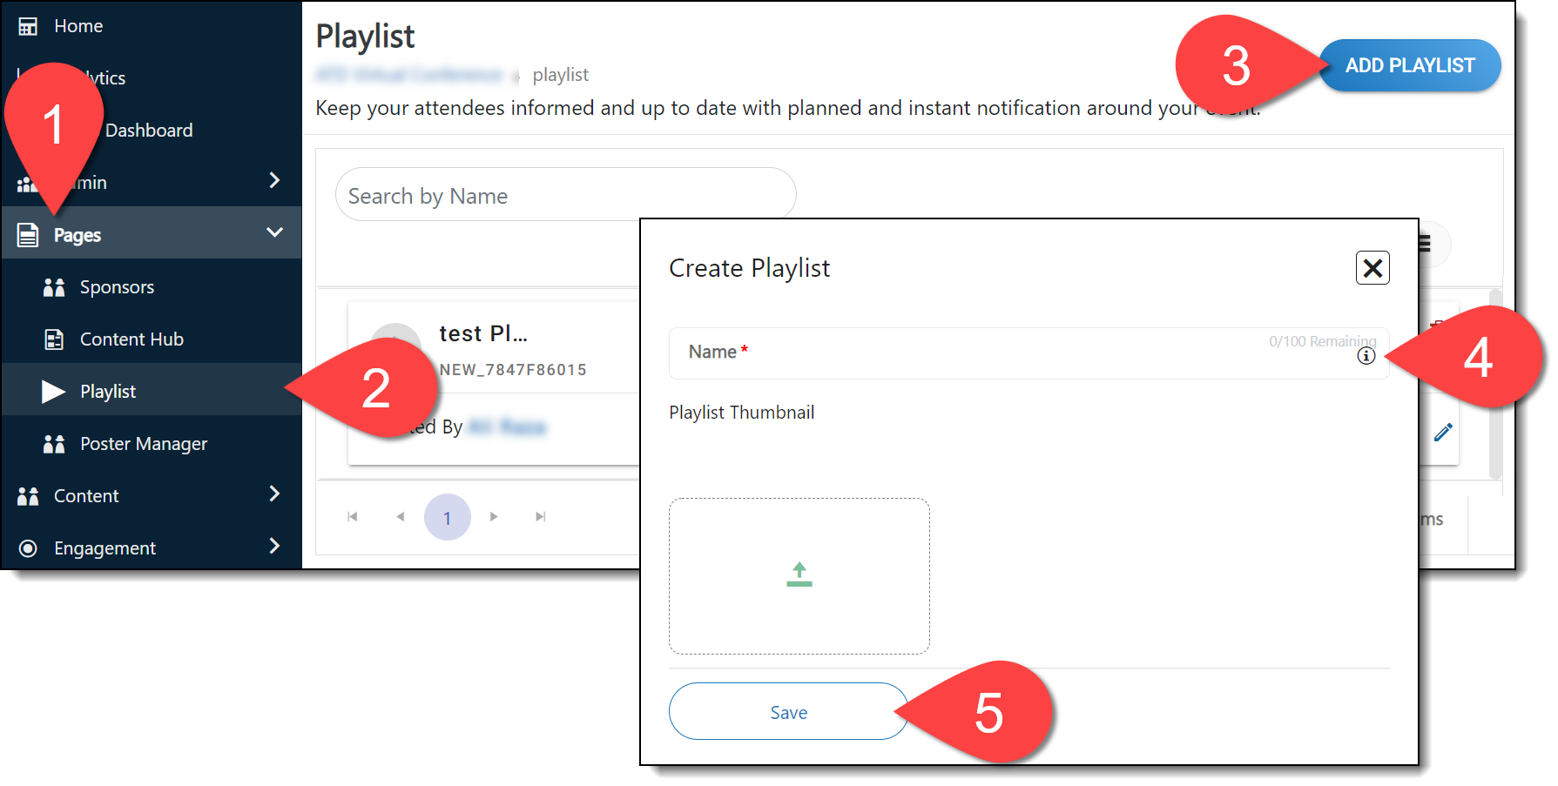The width and height of the screenshot is (1558, 786).
Task: Click the pencil edit icon on playlist card
Action: click(x=1443, y=432)
